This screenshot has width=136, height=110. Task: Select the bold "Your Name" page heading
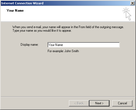(x=15, y=11)
